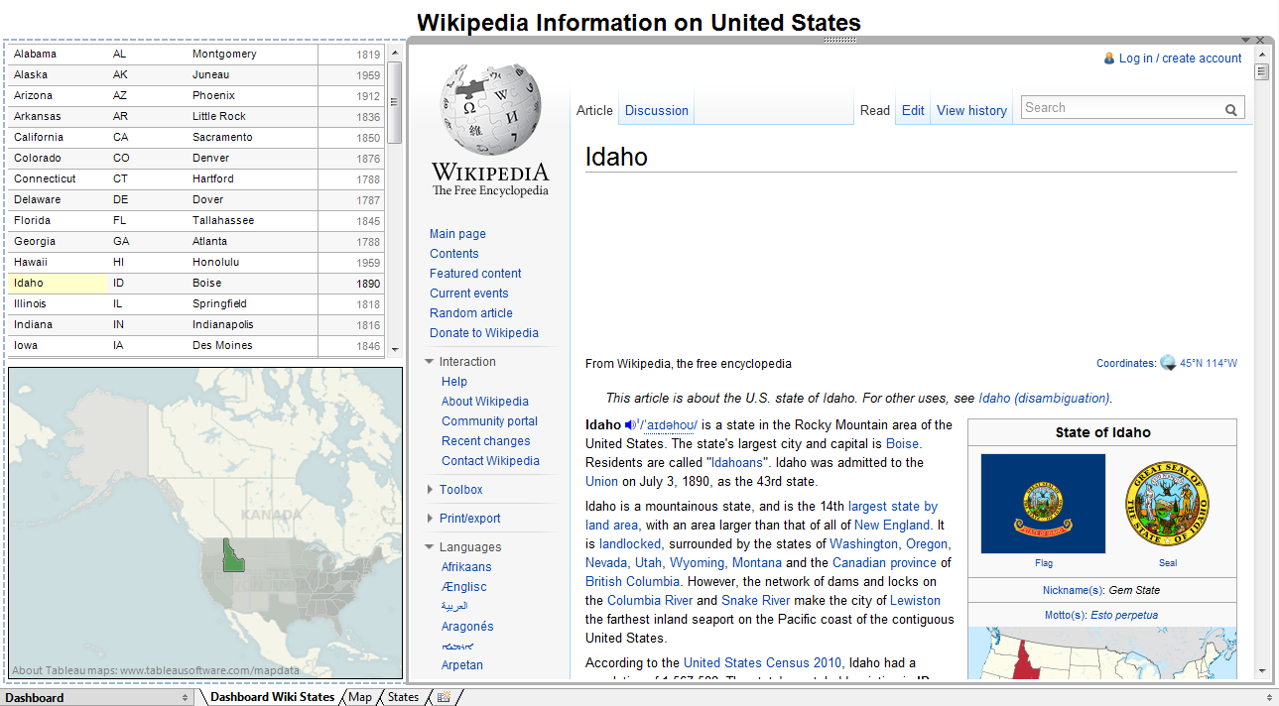Open Recent changes link
Screen dimensions: 1279x706
pos(486,441)
